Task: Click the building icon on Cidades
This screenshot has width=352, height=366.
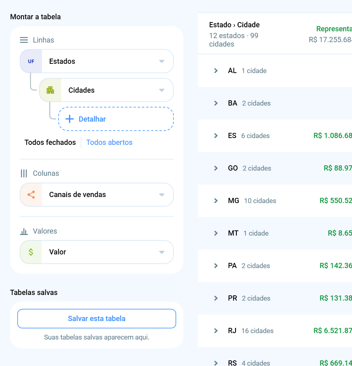Action: (x=51, y=90)
